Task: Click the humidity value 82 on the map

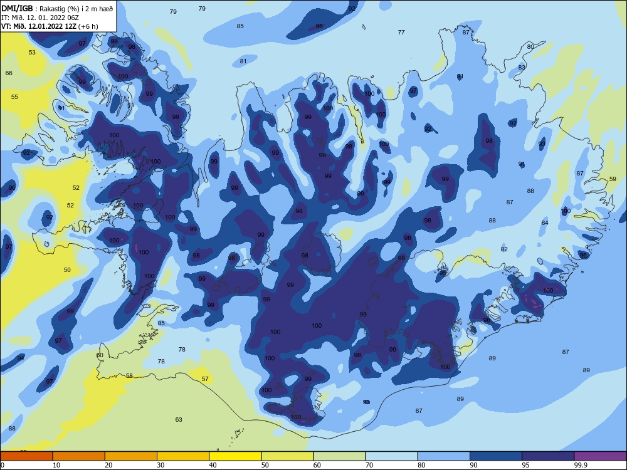Action: point(504,249)
